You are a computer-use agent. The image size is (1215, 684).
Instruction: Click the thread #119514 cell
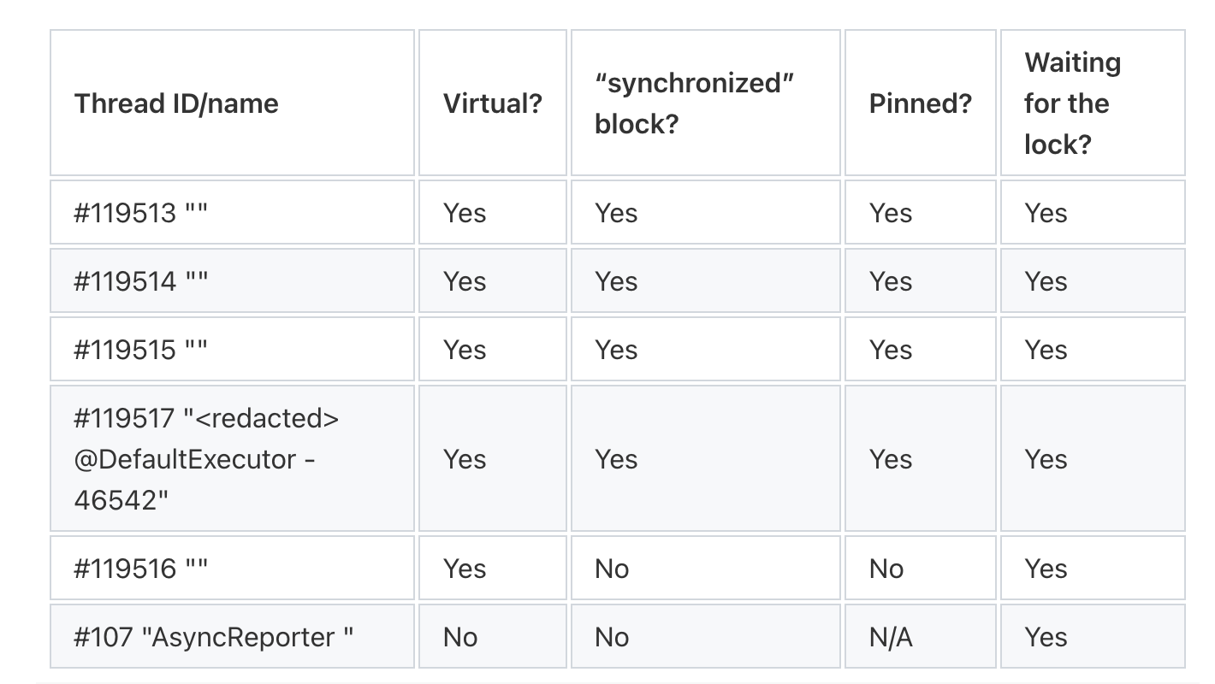(232, 280)
